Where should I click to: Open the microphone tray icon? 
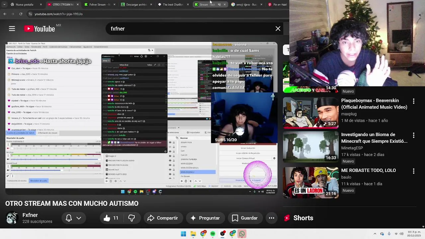pyautogui.click(x=389, y=234)
